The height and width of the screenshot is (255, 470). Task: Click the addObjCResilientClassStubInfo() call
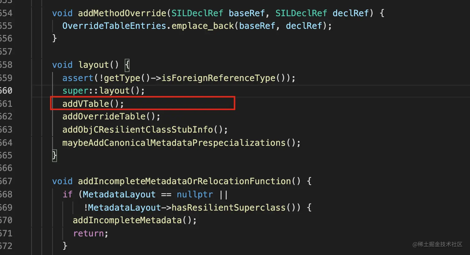coord(145,129)
